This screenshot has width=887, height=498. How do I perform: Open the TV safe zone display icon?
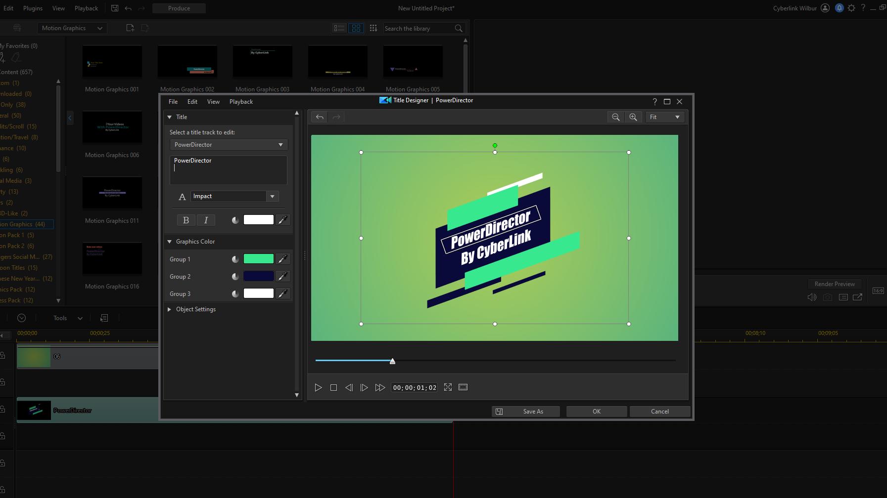pyautogui.click(x=463, y=387)
